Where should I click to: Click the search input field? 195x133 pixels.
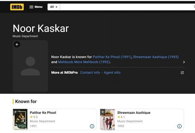pyautogui.click(x=126, y=7)
